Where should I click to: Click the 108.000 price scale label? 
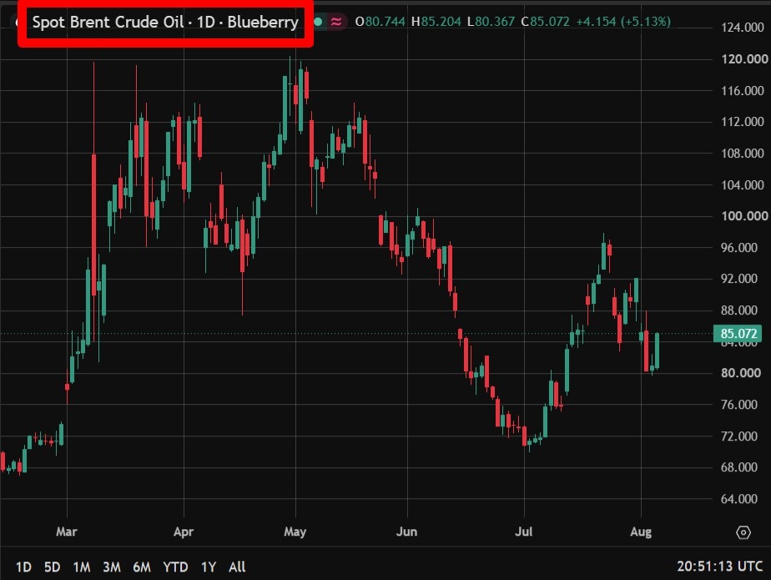pyautogui.click(x=742, y=153)
